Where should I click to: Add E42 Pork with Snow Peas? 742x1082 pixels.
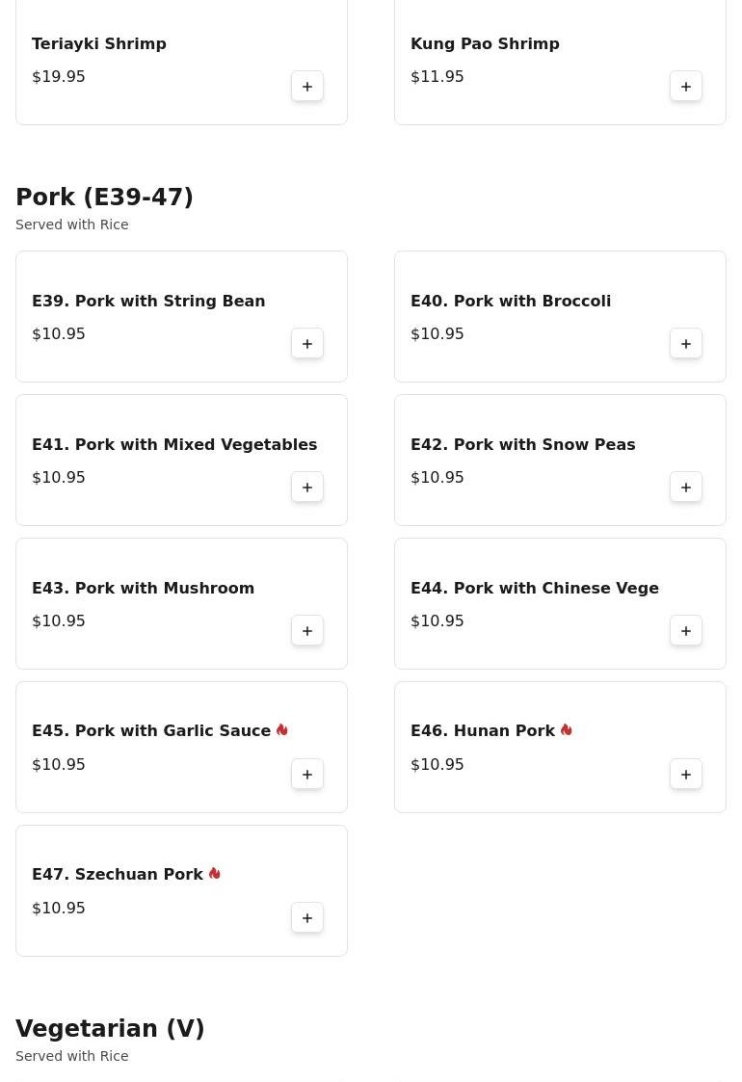pos(685,488)
